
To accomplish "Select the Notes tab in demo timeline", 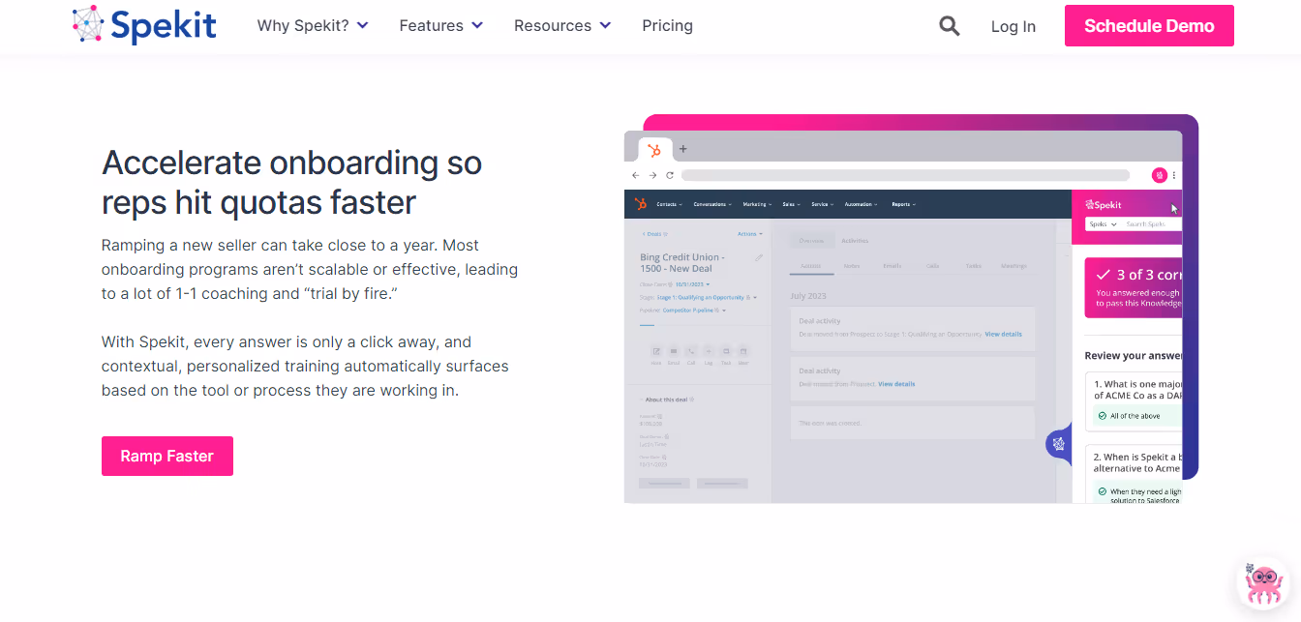I will 852,265.
